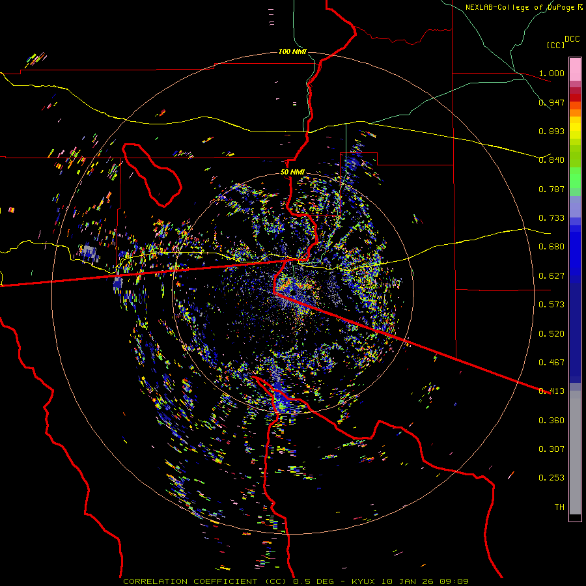Screen dimensions: 586x586
Task: Click the 0.627 scale value
Action: point(551,276)
